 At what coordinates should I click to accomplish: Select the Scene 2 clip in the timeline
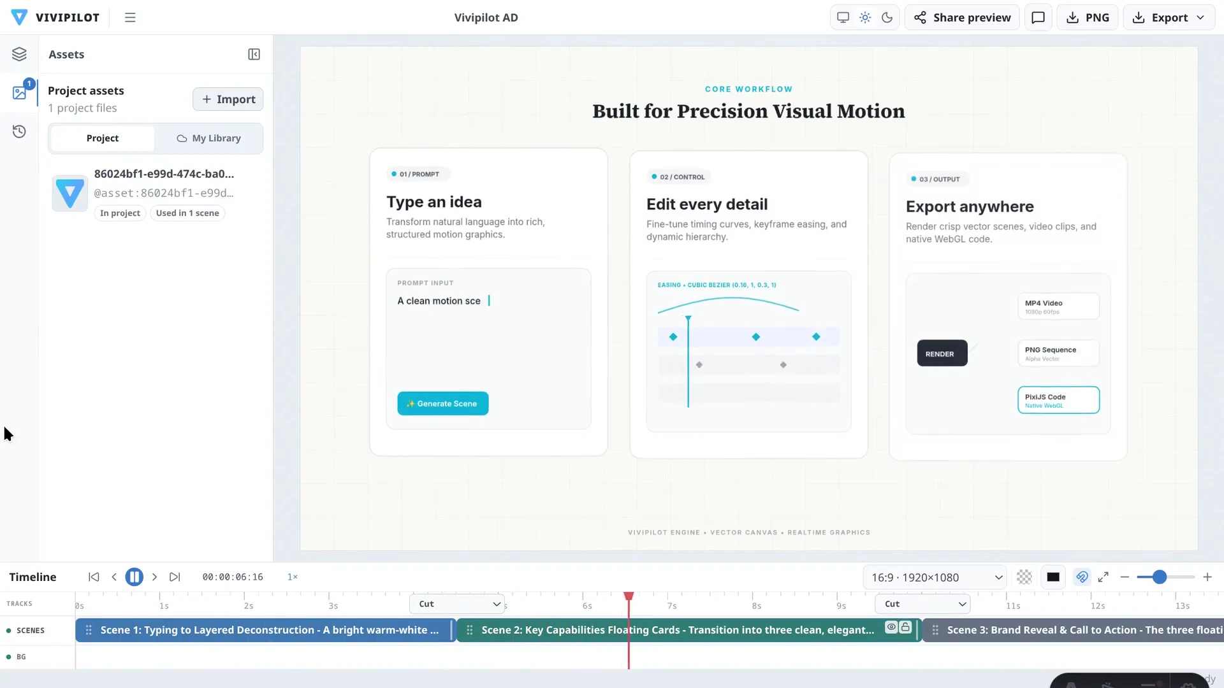tap(689, 630)
